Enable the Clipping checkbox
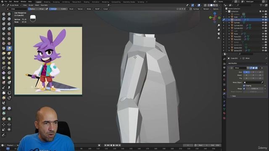Screen dimensions: 269x151 pos(244,86)
